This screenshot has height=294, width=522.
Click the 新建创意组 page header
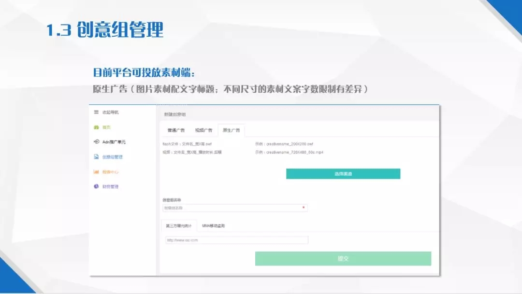[174, 114]
